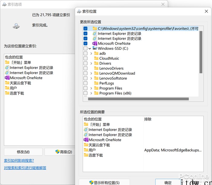Check the Windows-SSD (C:) checkbox
The width and height of the screenshot is (212, 185).
pyautogui.click(x=85, y=48)
